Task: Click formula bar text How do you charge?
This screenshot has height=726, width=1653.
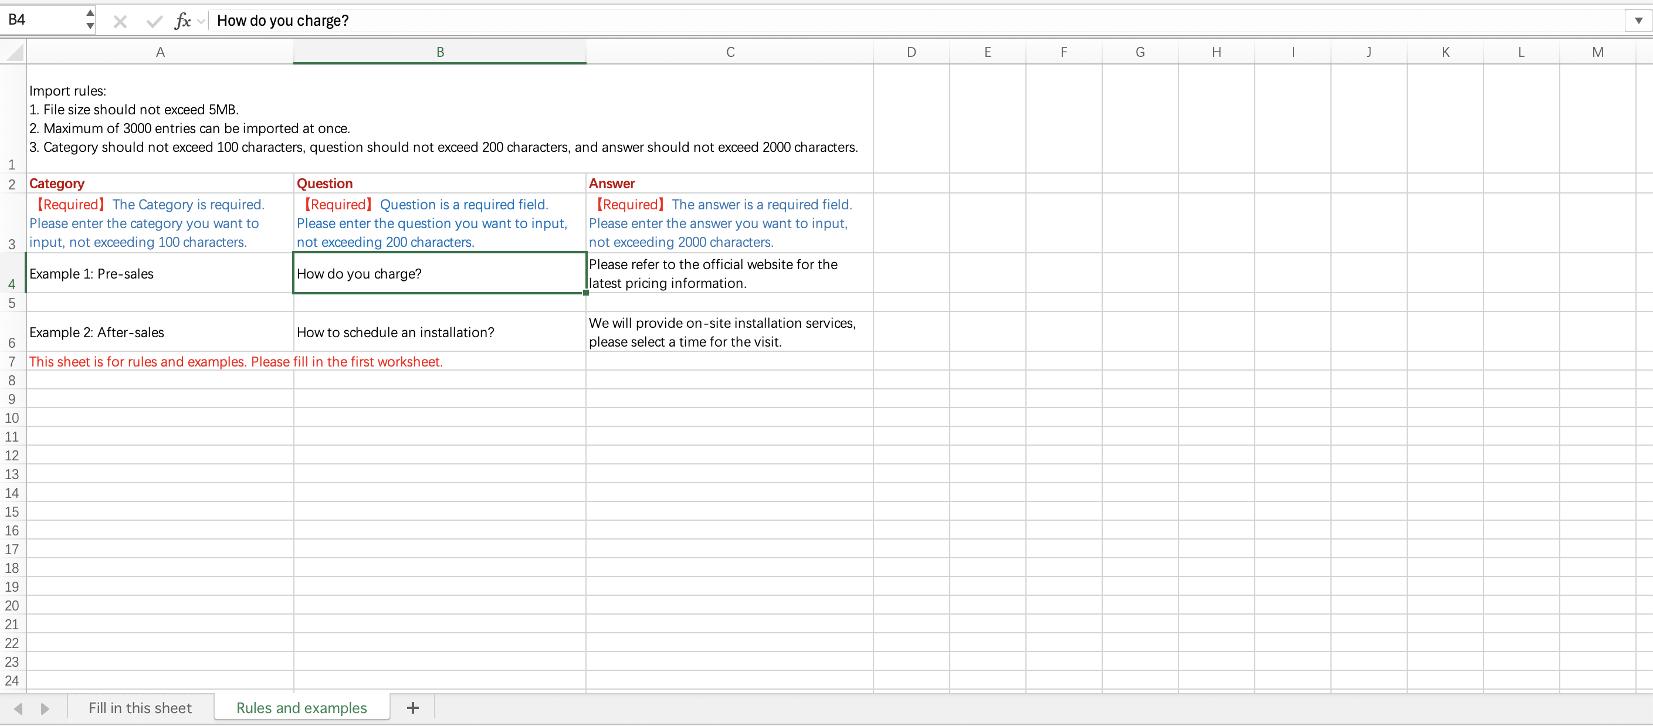Action: (x=283, y=21)
